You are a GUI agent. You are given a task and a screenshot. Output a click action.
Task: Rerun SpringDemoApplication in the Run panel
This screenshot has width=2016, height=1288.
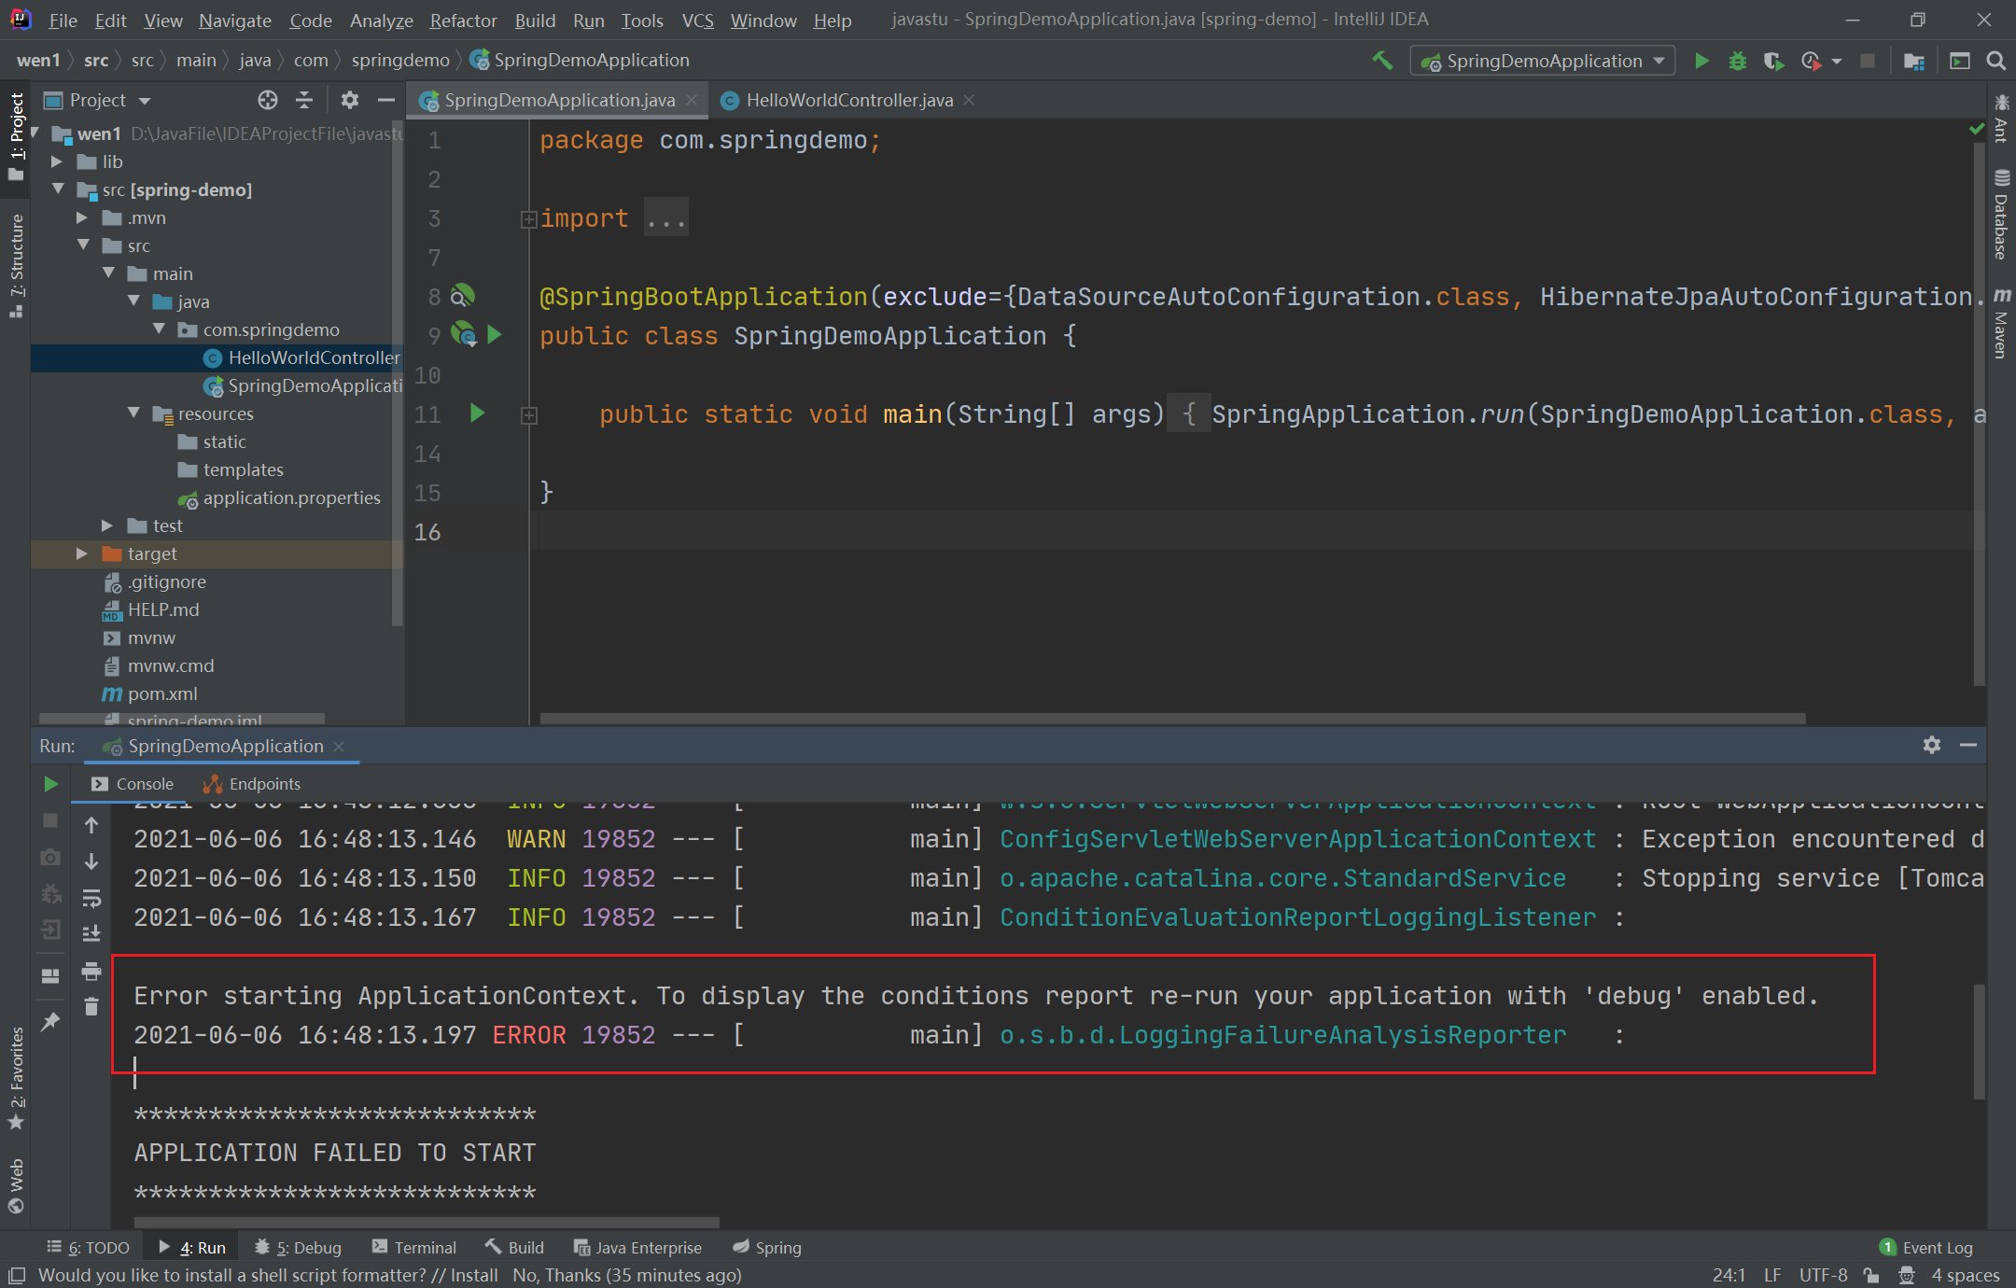[x=51, y=784]
